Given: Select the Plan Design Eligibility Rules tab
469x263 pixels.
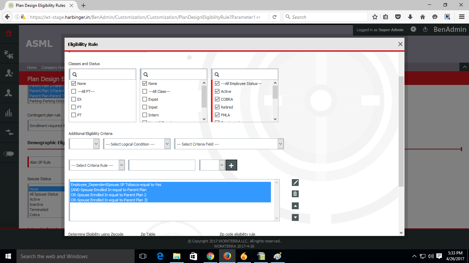Looking at the screenshot, I should (x=39, y=5).
